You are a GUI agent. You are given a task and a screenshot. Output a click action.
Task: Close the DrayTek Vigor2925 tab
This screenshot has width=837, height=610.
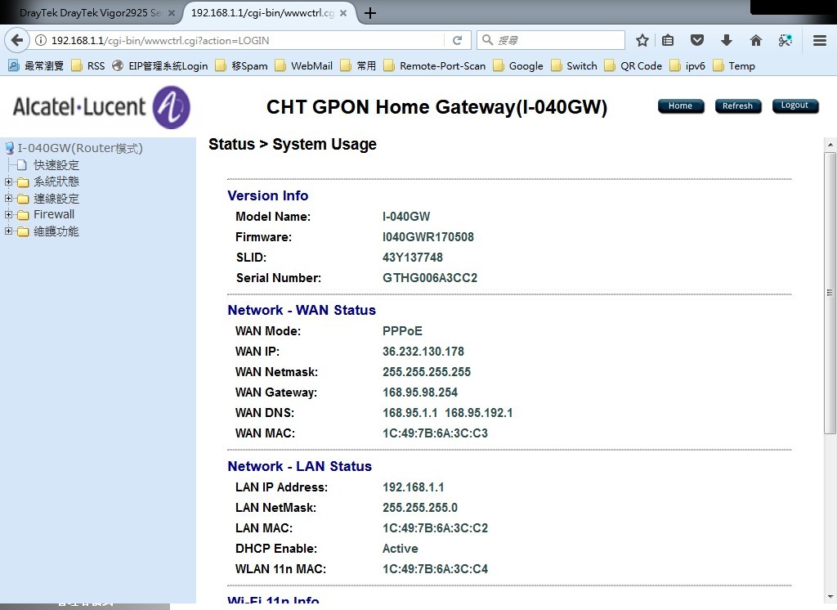[x=172, y=13]
